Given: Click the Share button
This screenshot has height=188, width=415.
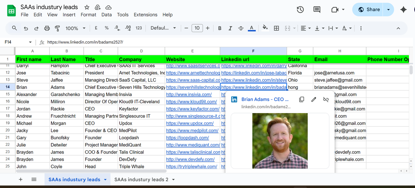Looking at the screenshot, I should (x=369, y=10).
